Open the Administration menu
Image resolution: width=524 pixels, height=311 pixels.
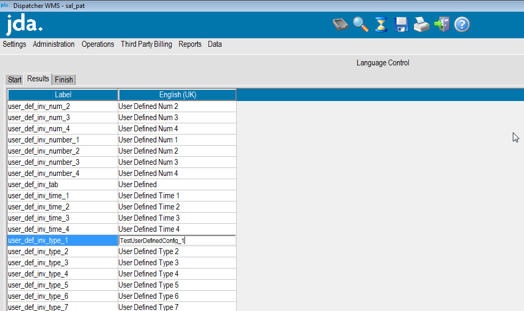coord(53,44)
